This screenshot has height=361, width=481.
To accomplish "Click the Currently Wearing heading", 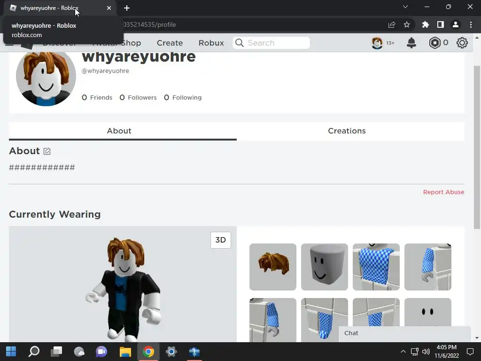I will [x=54, y=214].
